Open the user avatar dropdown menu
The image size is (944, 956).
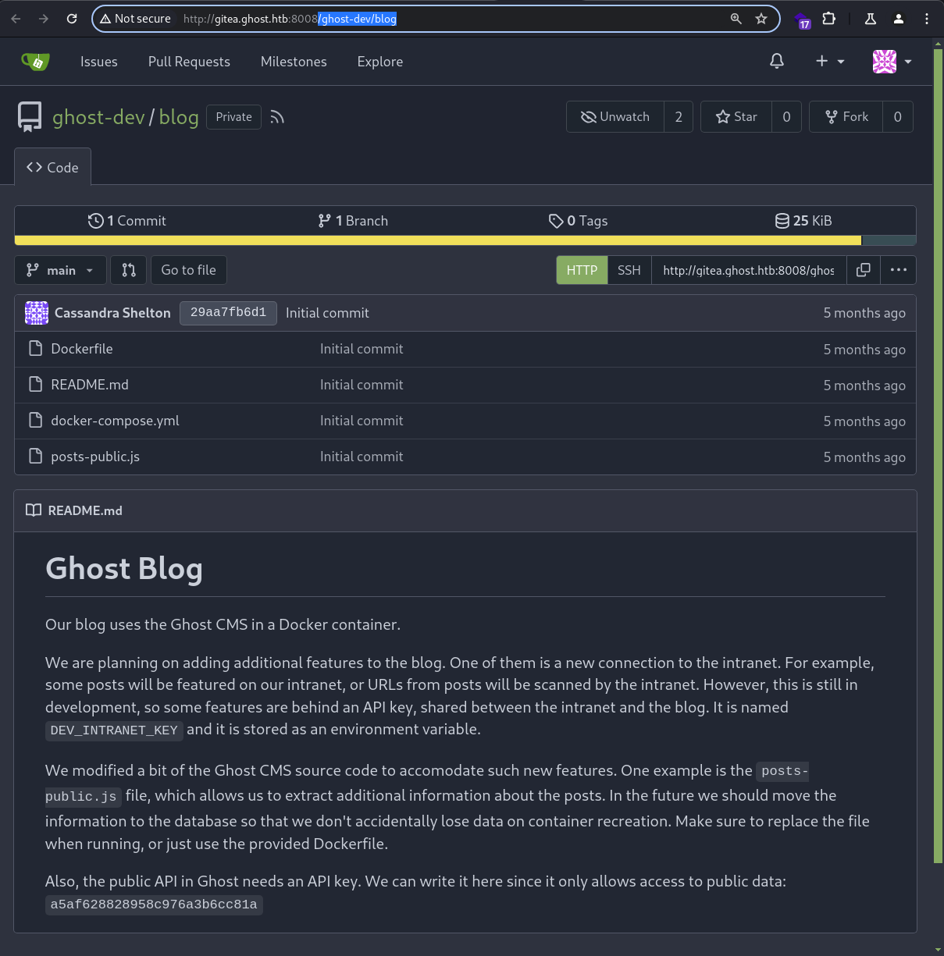click(892, 62)
